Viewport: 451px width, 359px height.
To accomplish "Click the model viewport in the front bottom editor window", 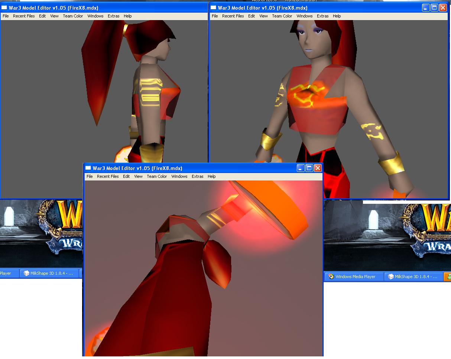I will 203,268.
